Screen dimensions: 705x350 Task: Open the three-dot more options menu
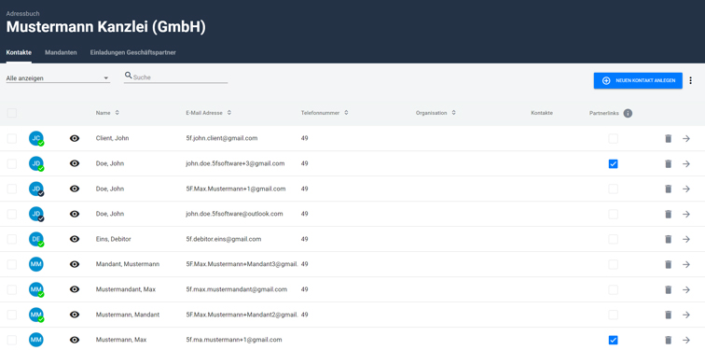pos(691,80)
